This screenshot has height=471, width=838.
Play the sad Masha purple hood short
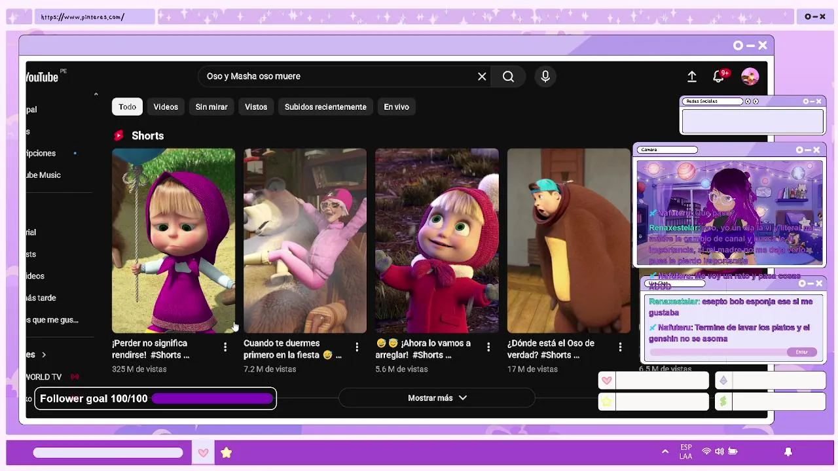[173, 241]
